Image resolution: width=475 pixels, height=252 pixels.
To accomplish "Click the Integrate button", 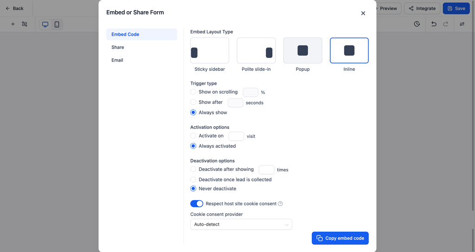I will tap(422, 8).
